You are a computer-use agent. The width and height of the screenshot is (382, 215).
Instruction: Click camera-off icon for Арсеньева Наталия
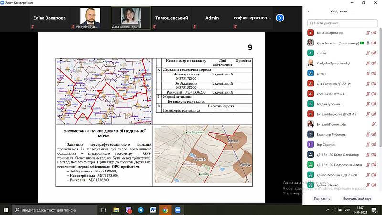(374, 94)
